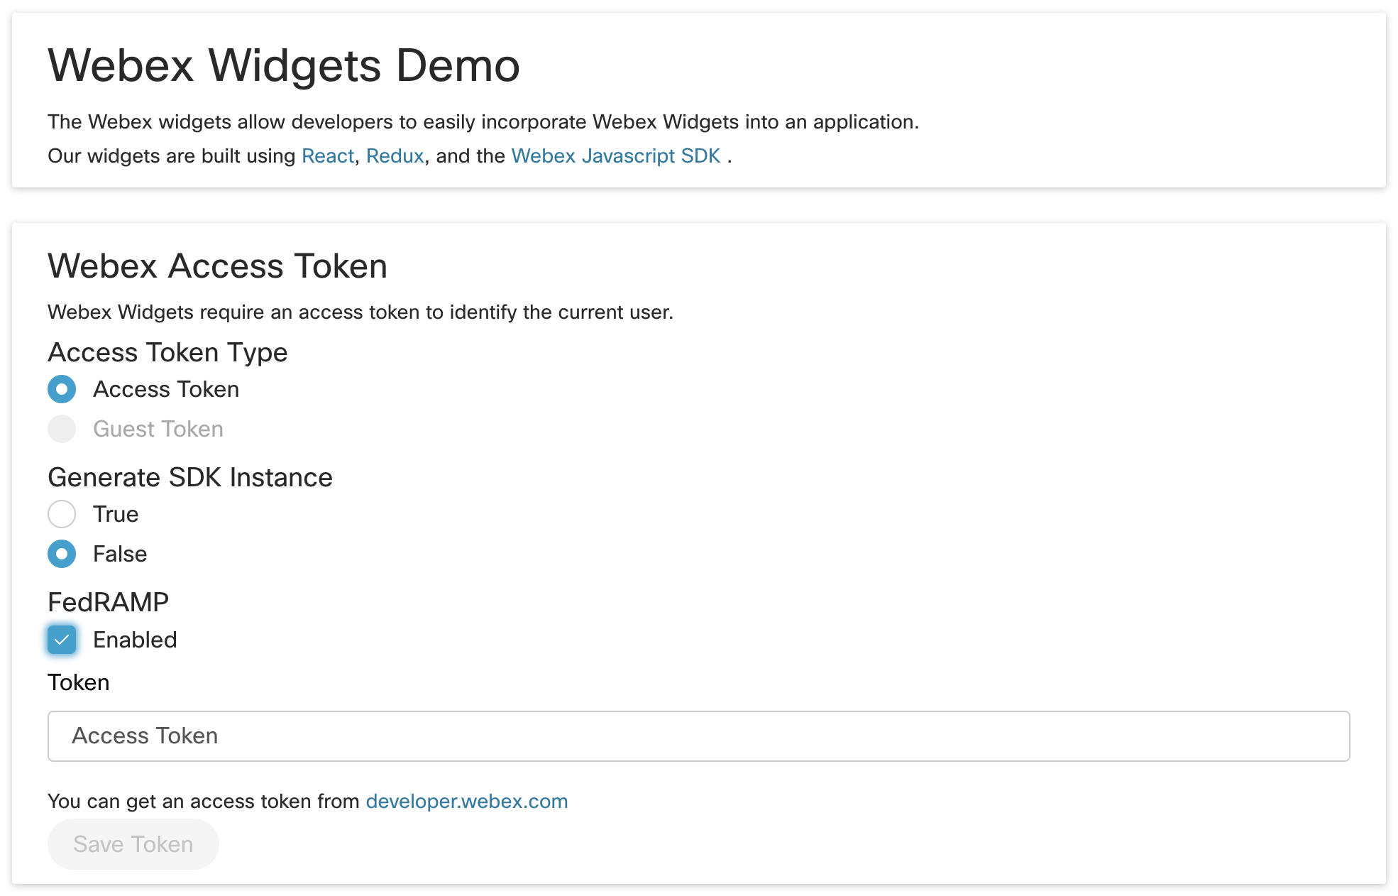Click the Guest Token label text
The height and width of the screenshot is (896, 1398).
(158, 429)
